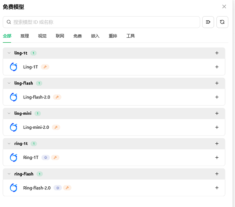This screenshot has width=235, height=207.
Task: Click the search model ID input field
Action: point(101,22)
